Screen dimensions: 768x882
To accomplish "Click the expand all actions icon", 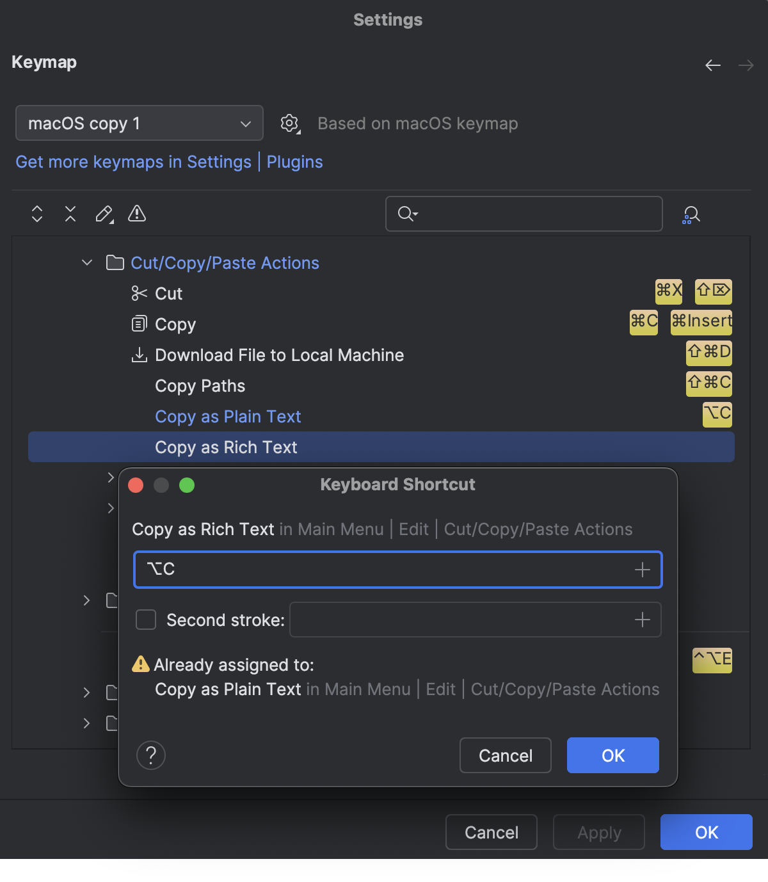I will [x=36, y=214].
